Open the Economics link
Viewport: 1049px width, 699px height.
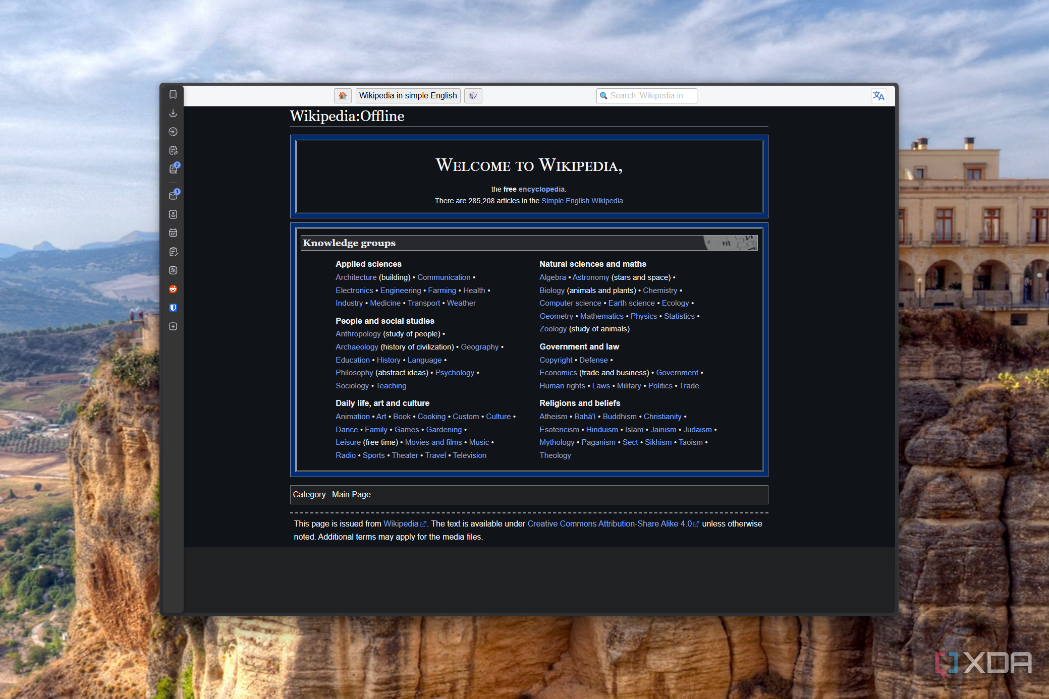558,373
